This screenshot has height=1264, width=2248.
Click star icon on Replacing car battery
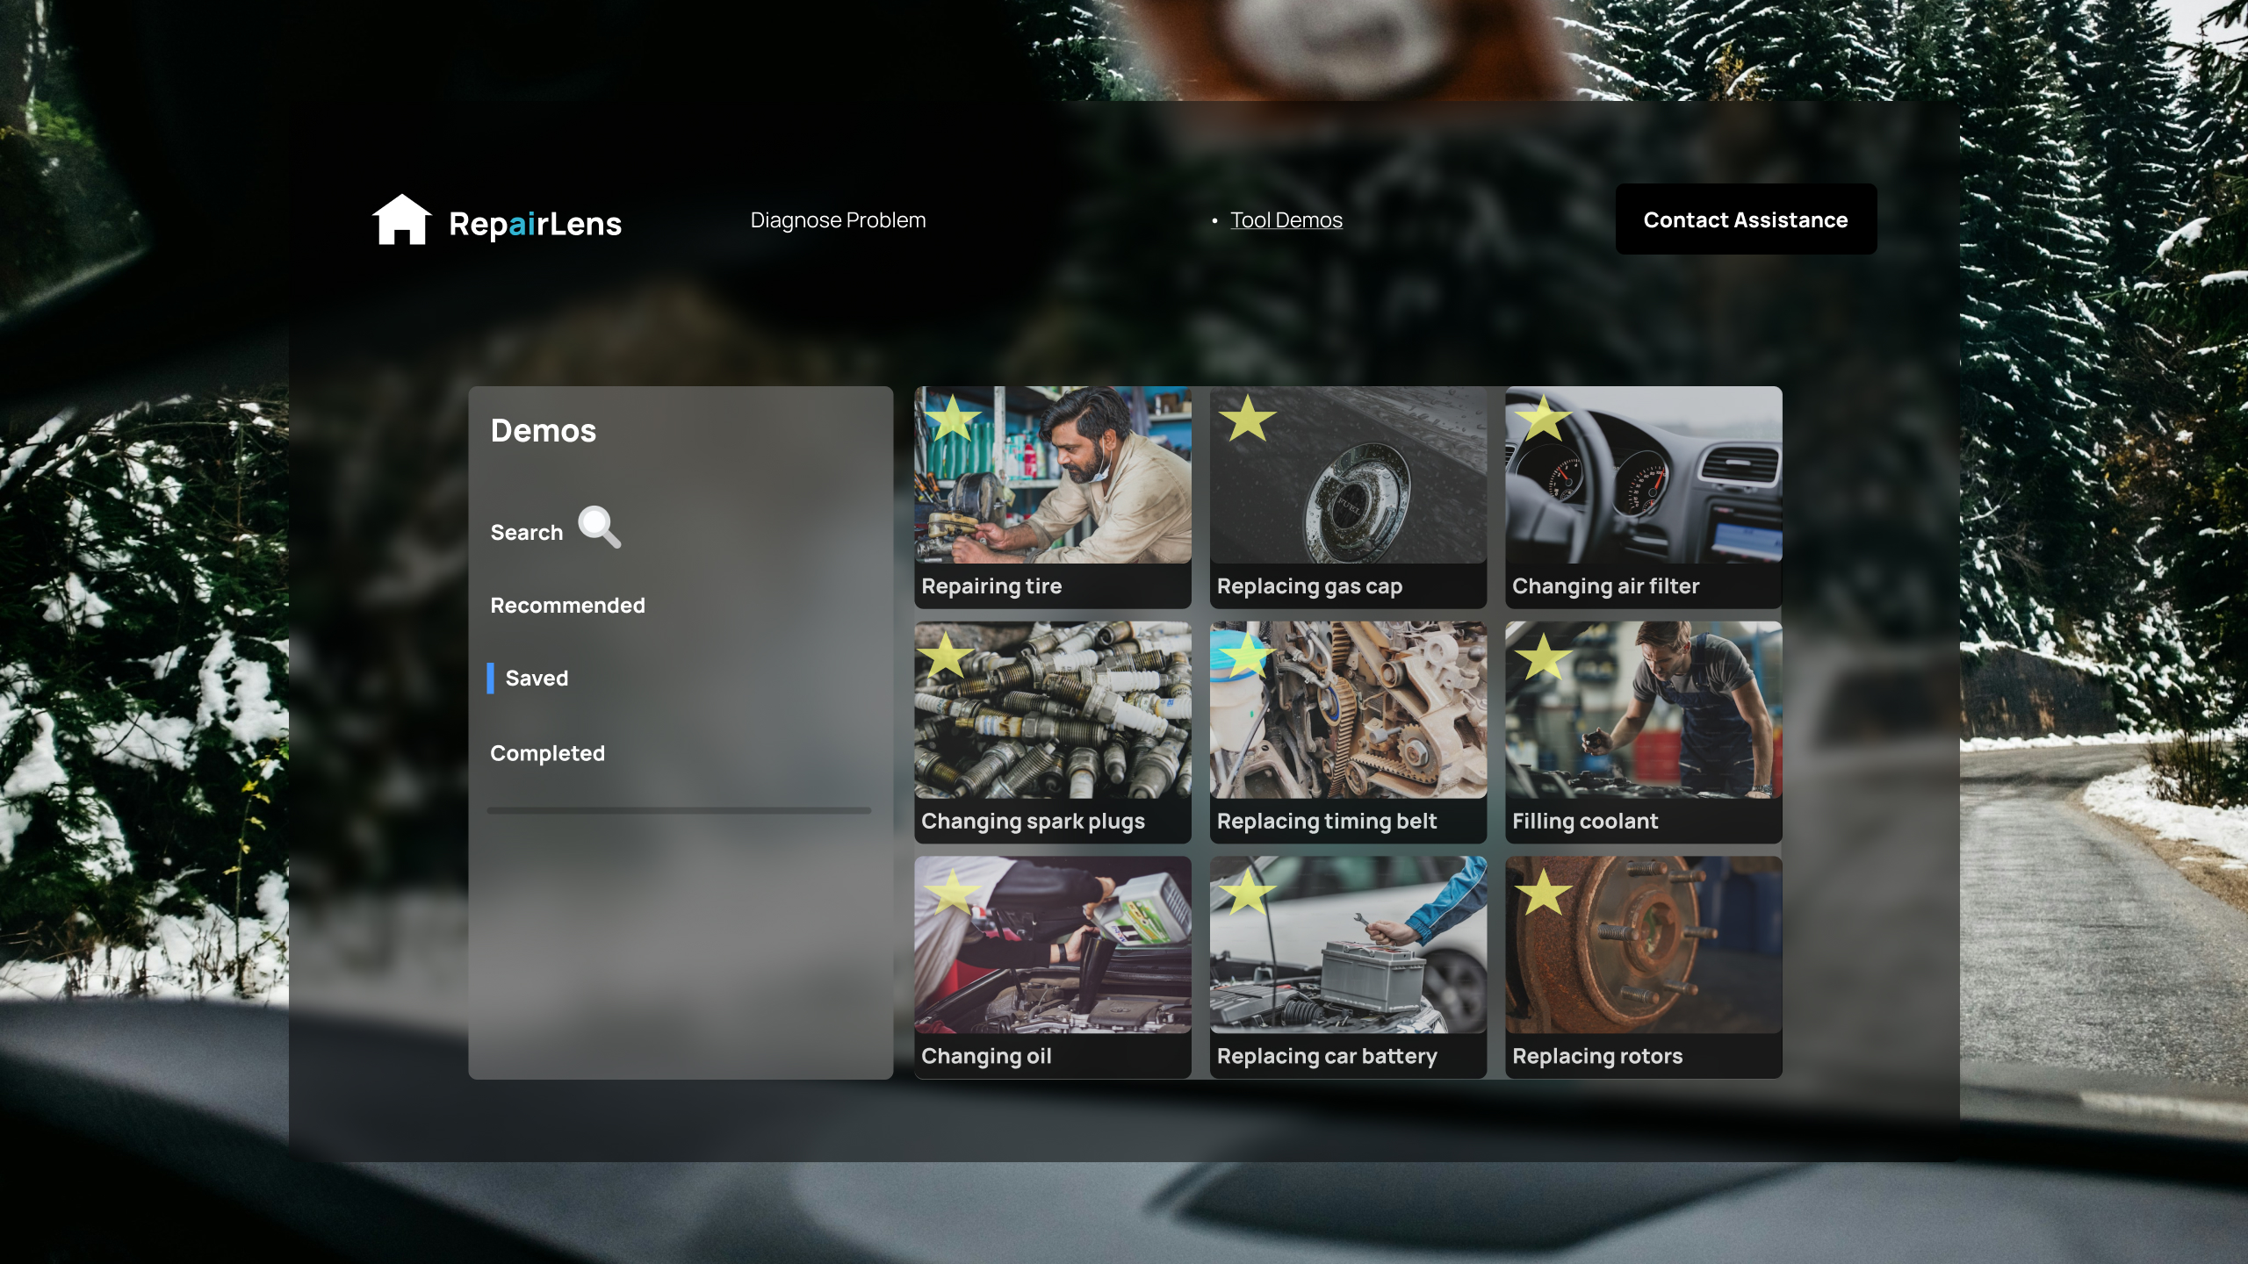tap(1247, 892)
